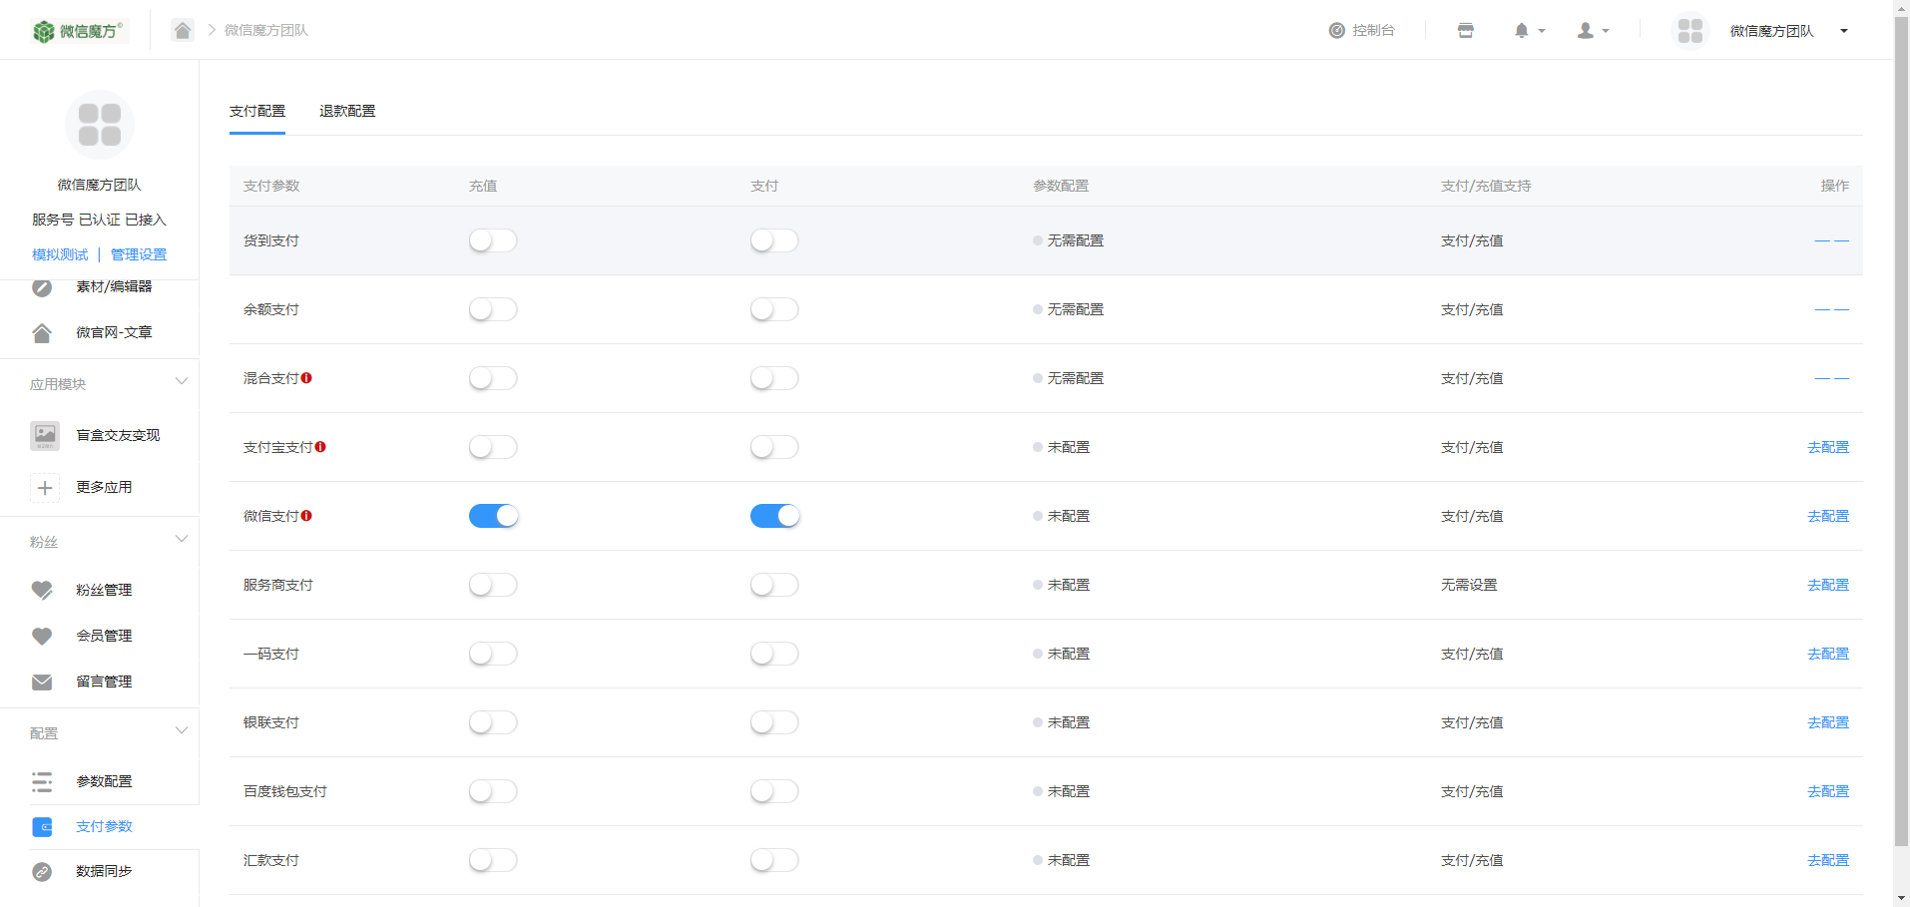This screenshot has width=1910, height=907.
Task: Click the 盲盒交友变现 app icon
Action: pyautogui.click(x=45, y=435)
